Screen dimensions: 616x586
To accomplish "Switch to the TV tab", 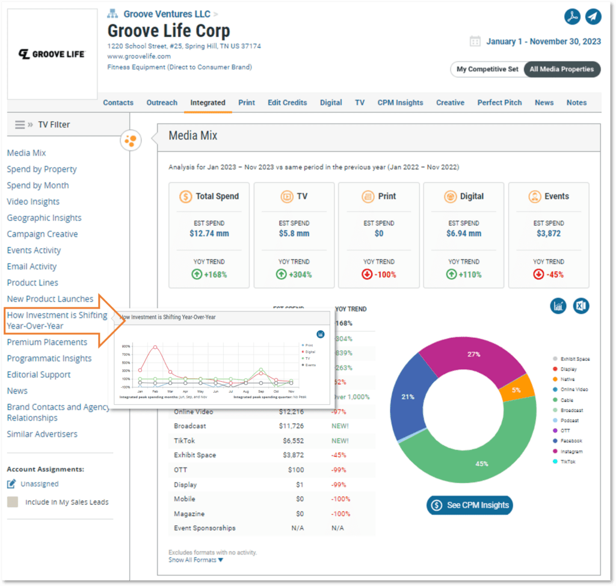I will 360,102.
